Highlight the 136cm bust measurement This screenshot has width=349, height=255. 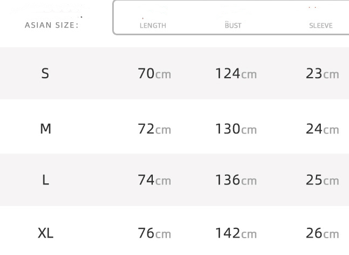[x=236, y=180]
